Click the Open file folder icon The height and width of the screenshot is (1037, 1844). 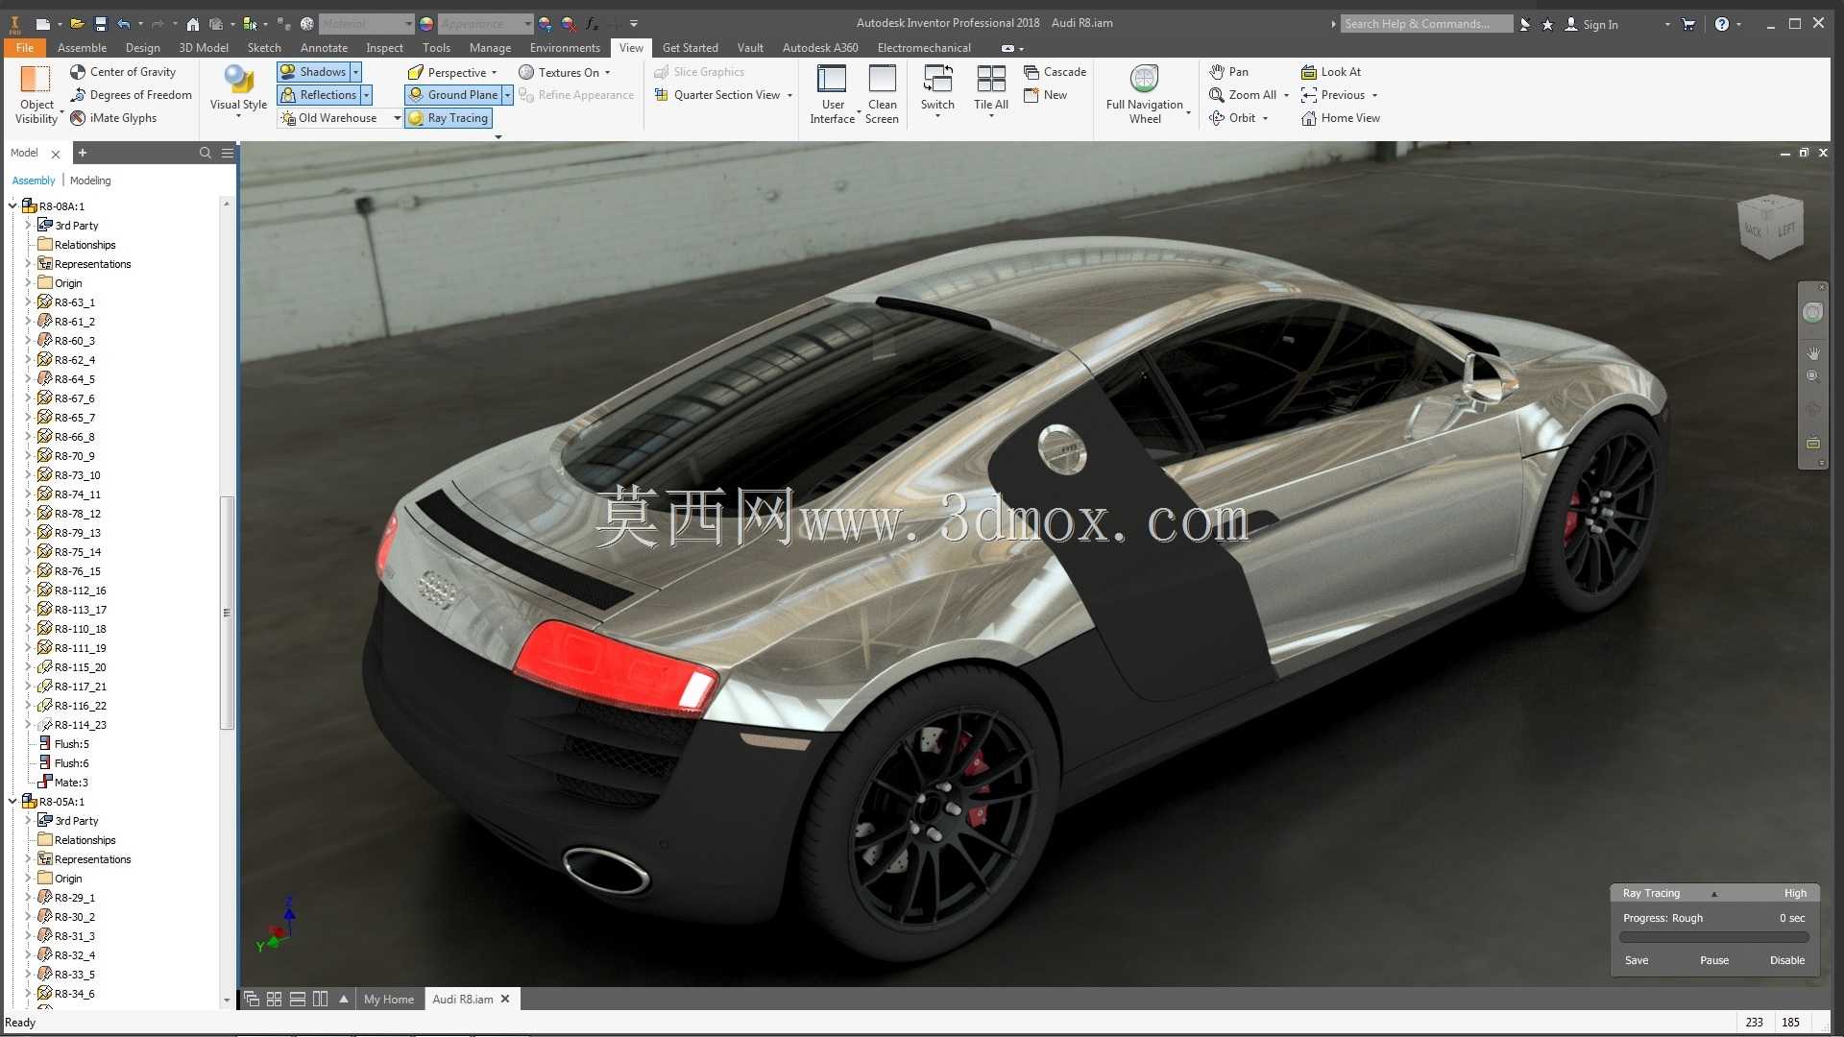(x=76, y=24)
